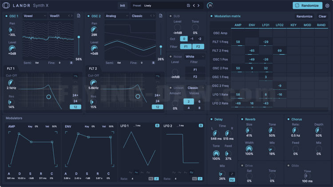
Task: Open the settings gear icon
Action: (x=327, y=6)
